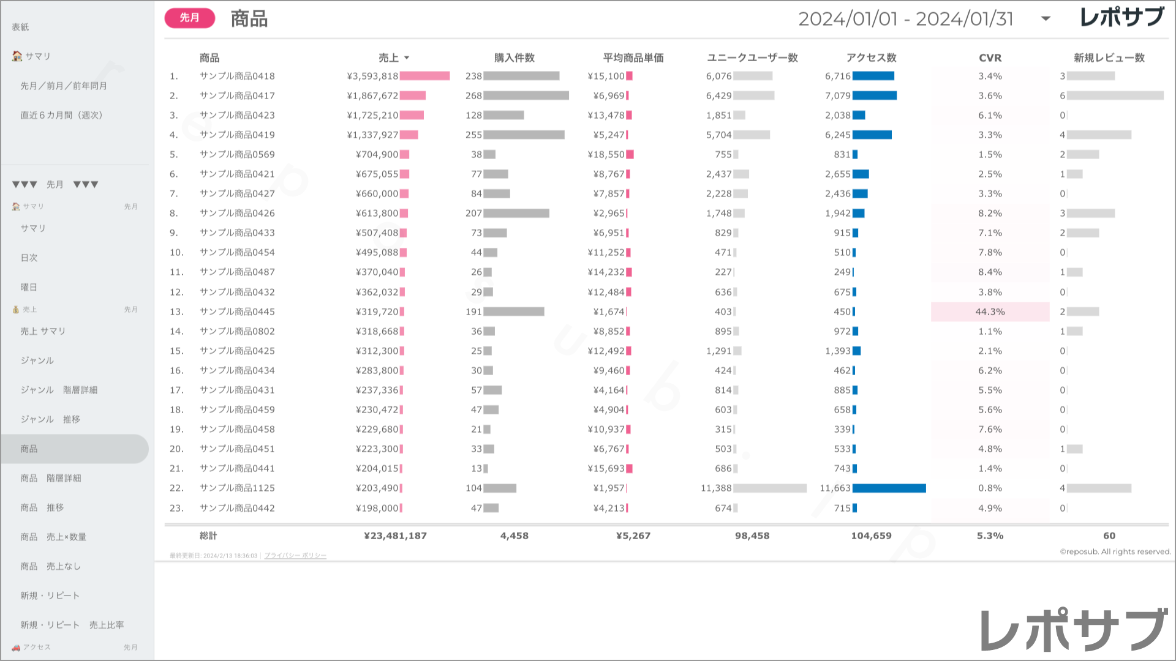This screenshot has width=1176, height=661.
Task: Click the sort arrow next to the 売上 column header
Action: coord(407,58)
